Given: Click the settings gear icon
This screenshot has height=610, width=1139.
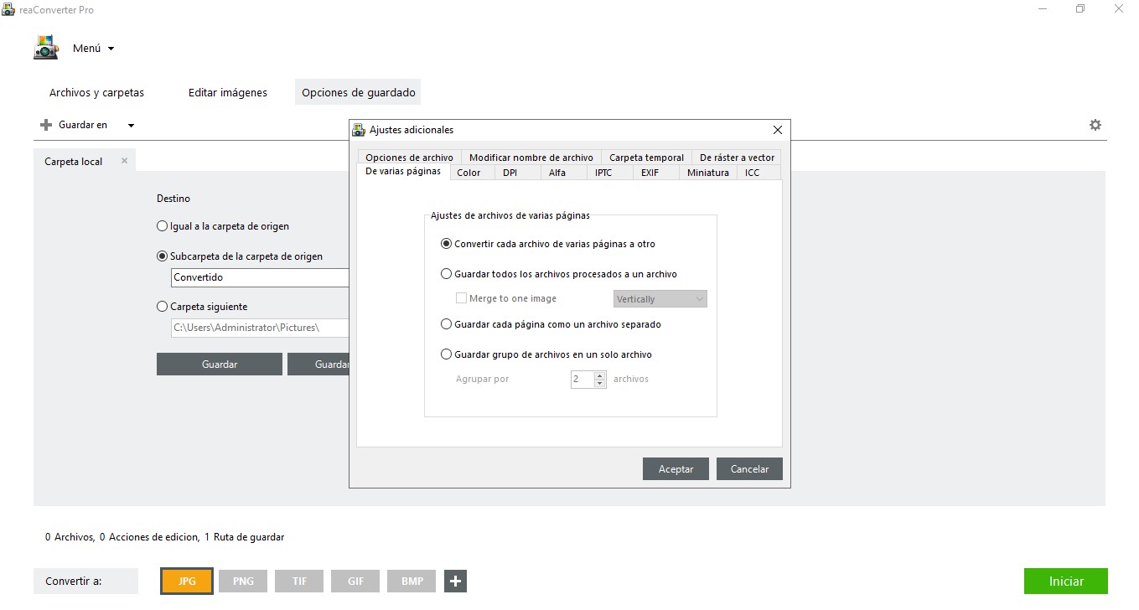Looking at the screenshot, I should point(1095,125).
